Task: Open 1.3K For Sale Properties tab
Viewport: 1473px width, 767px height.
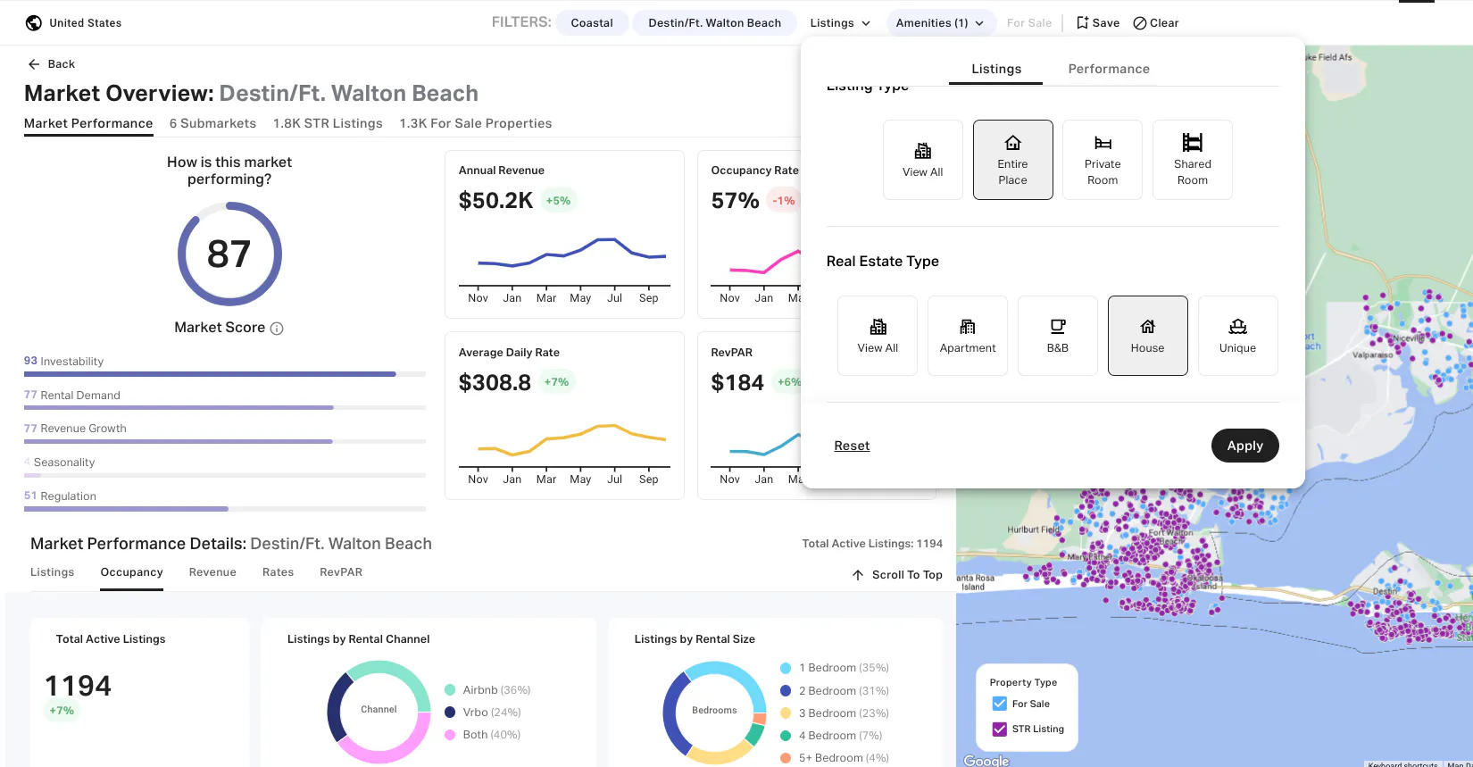Action: tap(476, 123)
